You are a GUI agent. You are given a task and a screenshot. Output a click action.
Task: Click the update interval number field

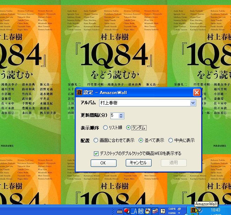(x=115, y=116)
